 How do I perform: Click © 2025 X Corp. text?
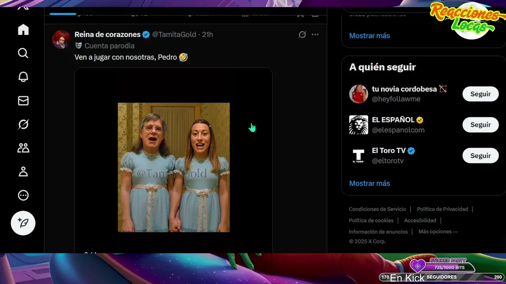(367, 241)
